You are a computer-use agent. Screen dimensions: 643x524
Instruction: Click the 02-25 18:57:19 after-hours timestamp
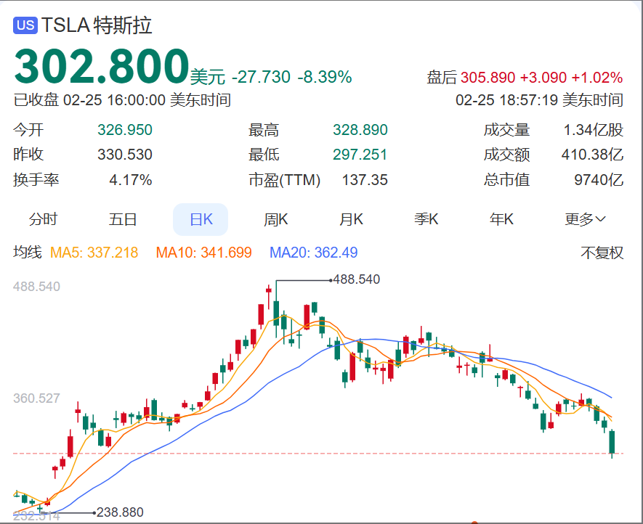(539, 100)
